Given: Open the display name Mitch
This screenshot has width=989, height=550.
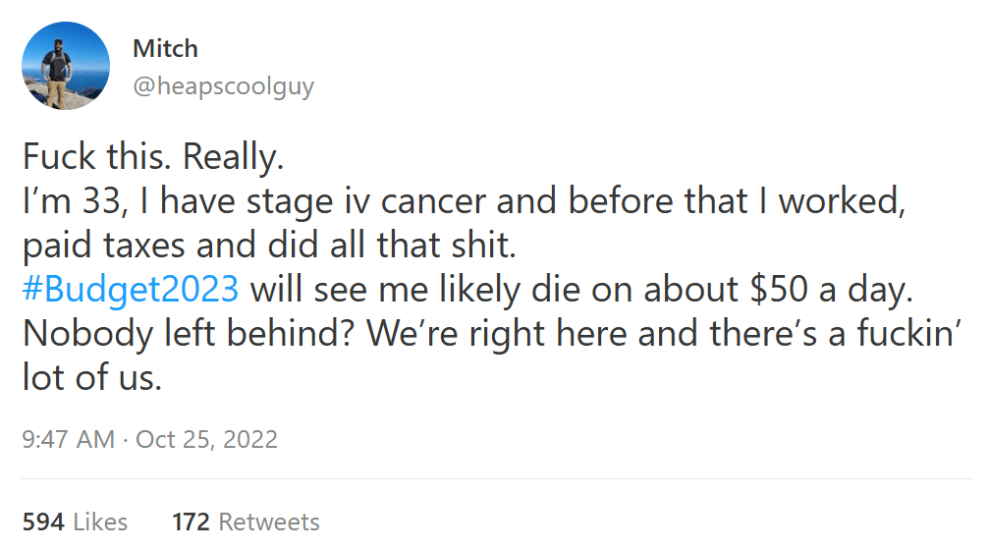Looking at the screenshot, I should pyautogui.click(x=165, y=48).
